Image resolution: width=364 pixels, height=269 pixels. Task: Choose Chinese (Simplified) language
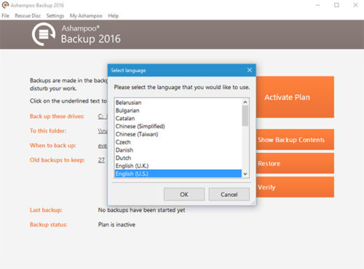coord(178,126)
